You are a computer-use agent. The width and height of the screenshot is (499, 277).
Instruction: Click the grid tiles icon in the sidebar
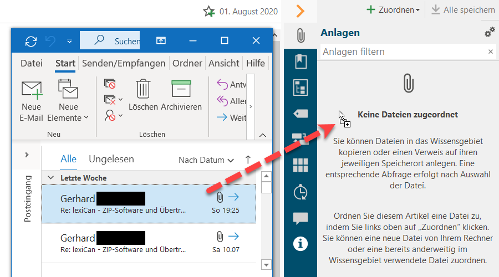[x=301, y=165]
